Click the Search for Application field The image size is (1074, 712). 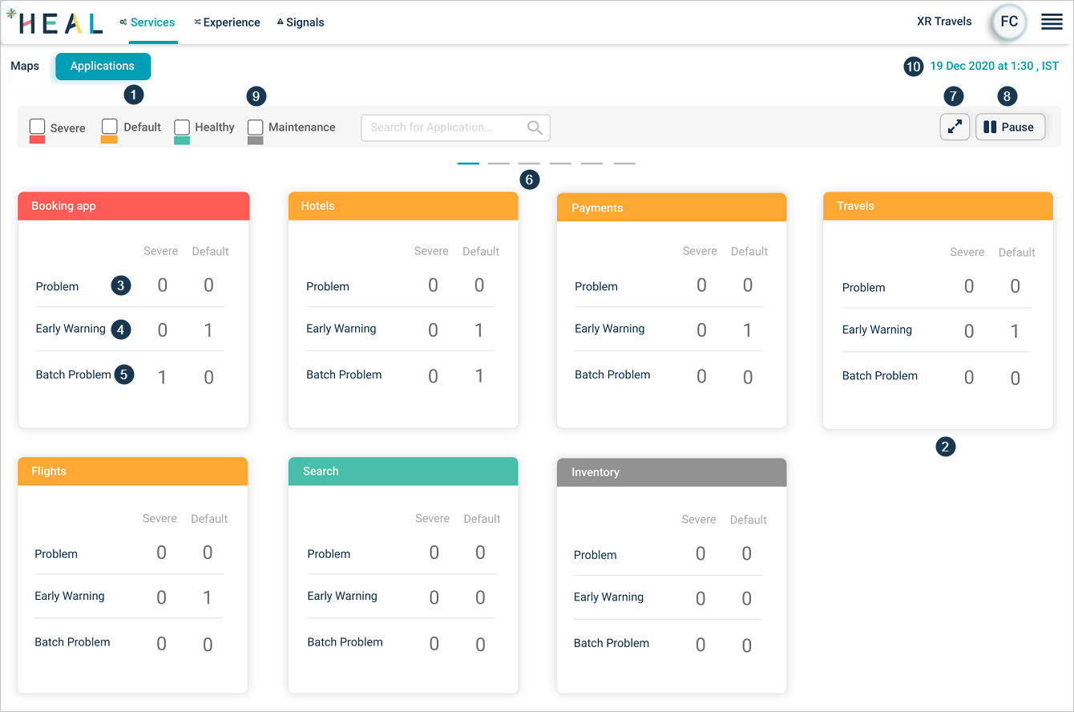(x=442, y=127)
